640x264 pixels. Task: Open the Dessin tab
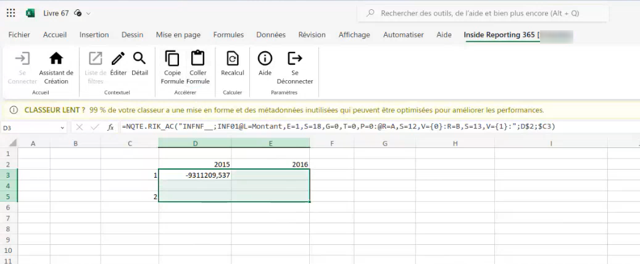132,35
